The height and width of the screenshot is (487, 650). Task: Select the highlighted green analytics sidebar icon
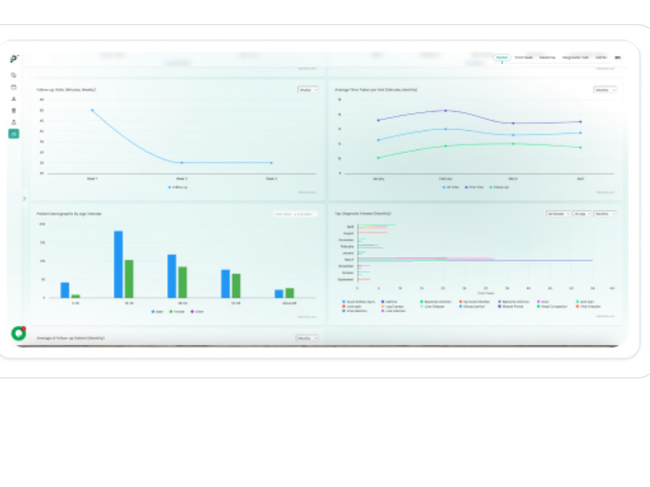coord(14,134)
